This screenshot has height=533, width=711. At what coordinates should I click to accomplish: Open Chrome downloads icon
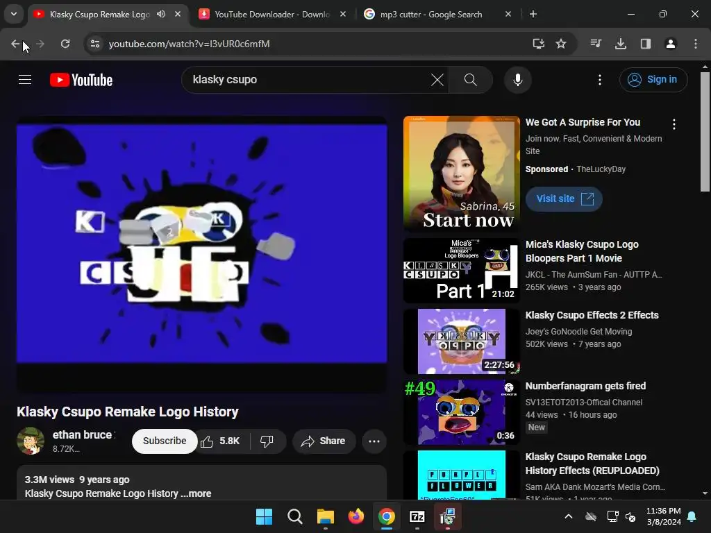pos(621,44)
